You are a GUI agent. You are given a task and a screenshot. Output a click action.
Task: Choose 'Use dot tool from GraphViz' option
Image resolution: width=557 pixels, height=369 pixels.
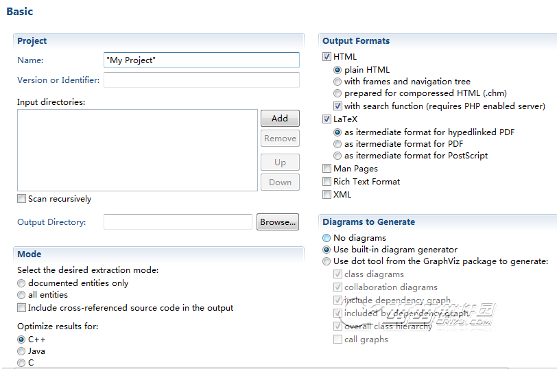click(x=327, y=261)
